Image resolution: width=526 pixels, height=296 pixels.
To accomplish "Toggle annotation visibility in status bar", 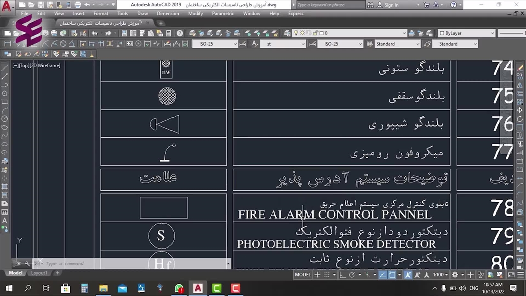I will point(408,275).
